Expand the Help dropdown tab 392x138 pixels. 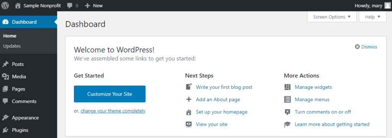click(372, 17)
